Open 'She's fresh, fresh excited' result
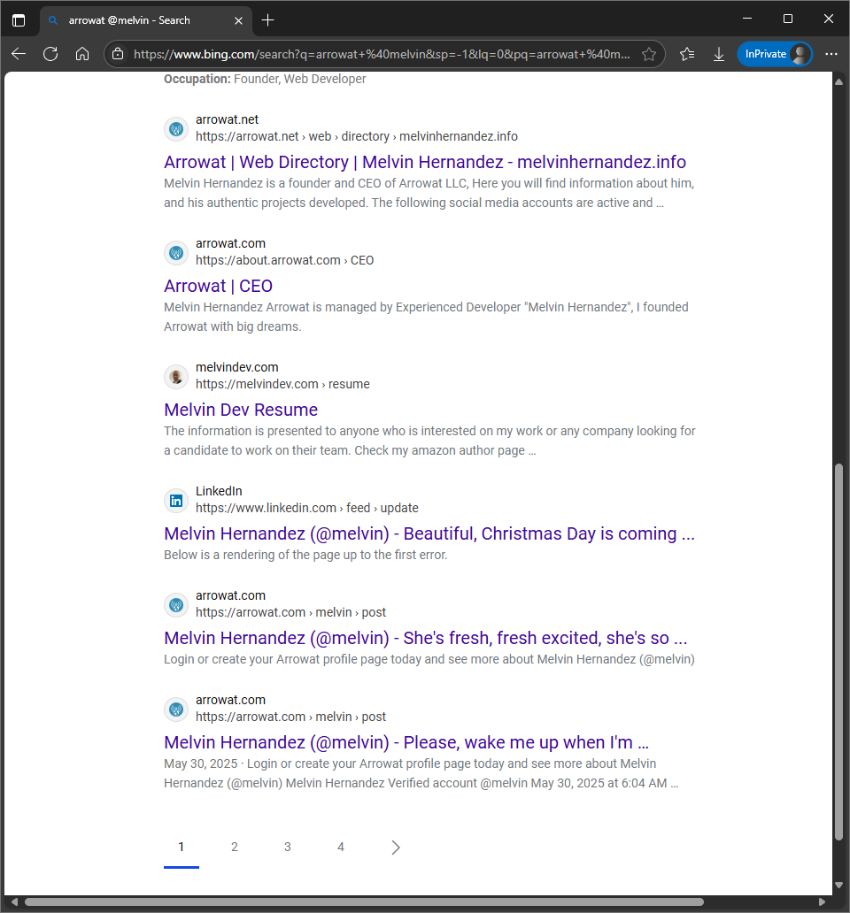Image resolution: width=850 pixels, height=913 pixels. pos(425,638)
